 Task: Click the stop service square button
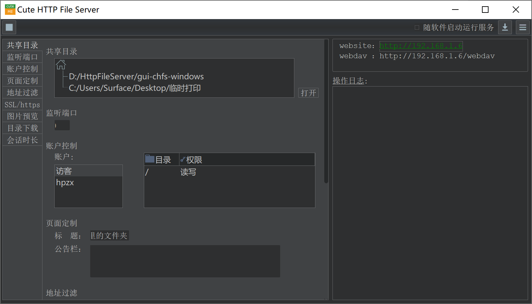pyautogui.click(x=9, y=27)
